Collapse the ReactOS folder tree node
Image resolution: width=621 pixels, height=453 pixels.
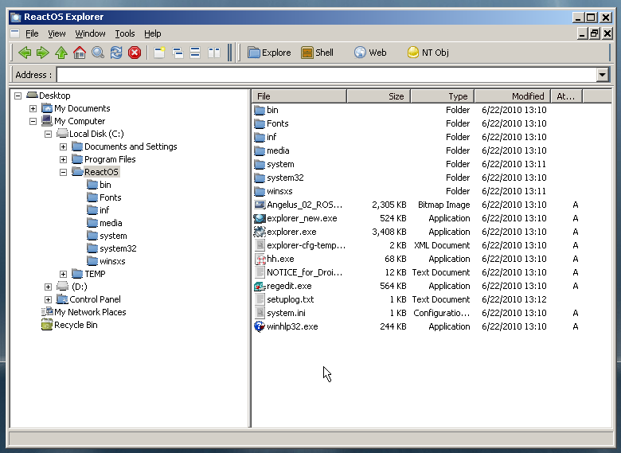click(64, 172)
